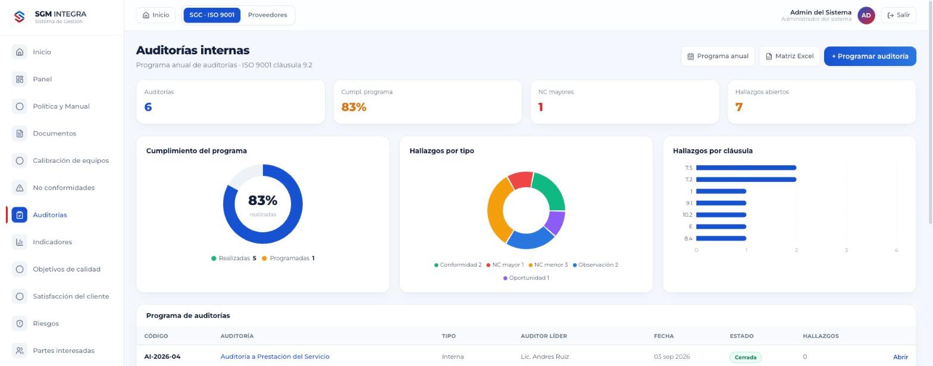The image size is (933, 366).
Task: Click the Riesgos shield icon
Action: (x=20, y=323)
